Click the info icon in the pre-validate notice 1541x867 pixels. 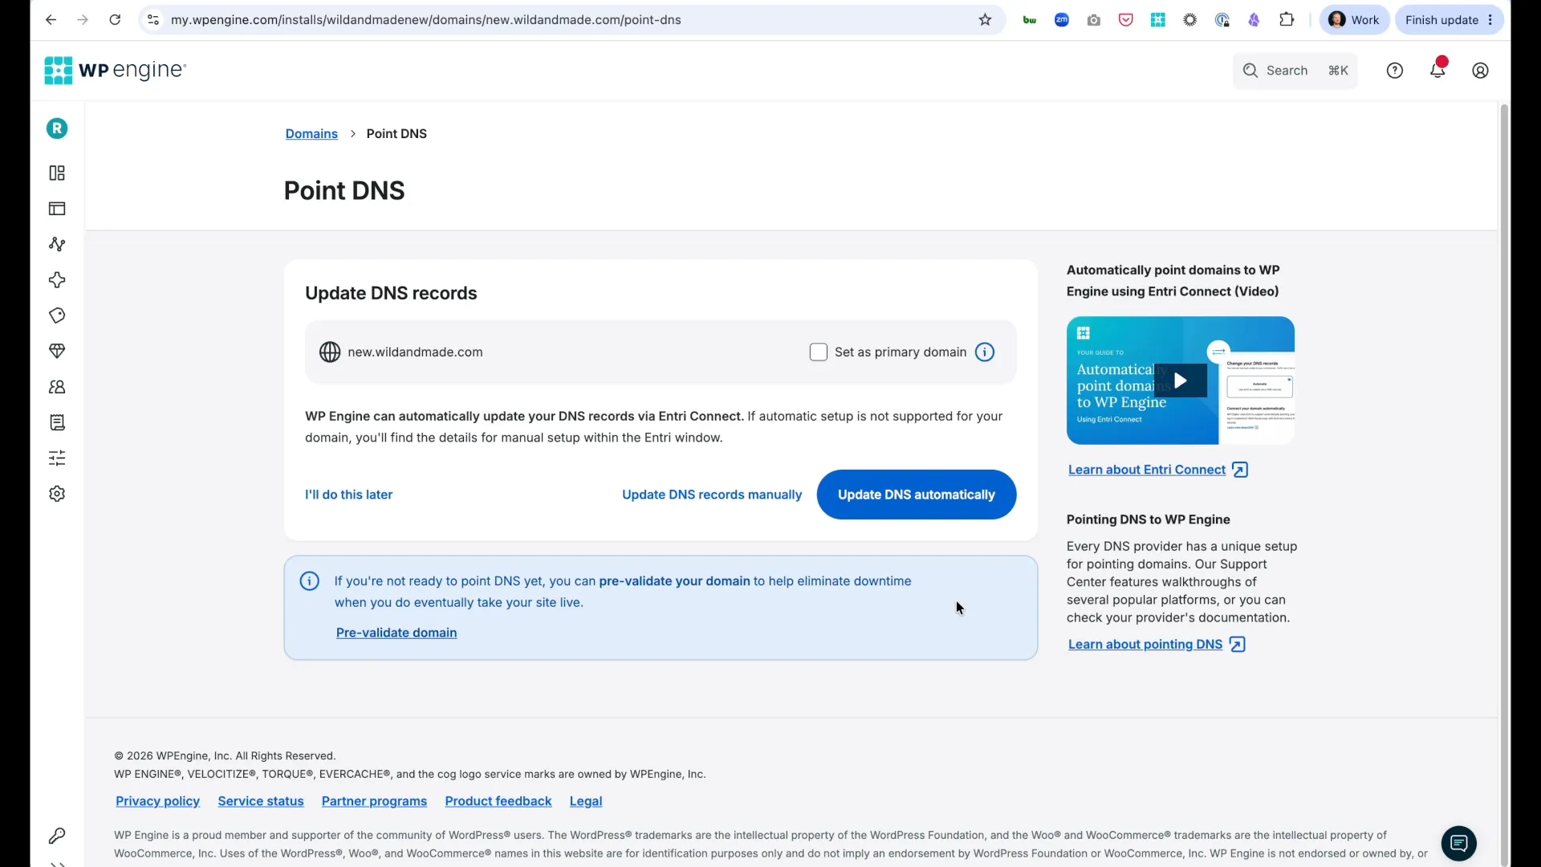[x=310, y=581]
